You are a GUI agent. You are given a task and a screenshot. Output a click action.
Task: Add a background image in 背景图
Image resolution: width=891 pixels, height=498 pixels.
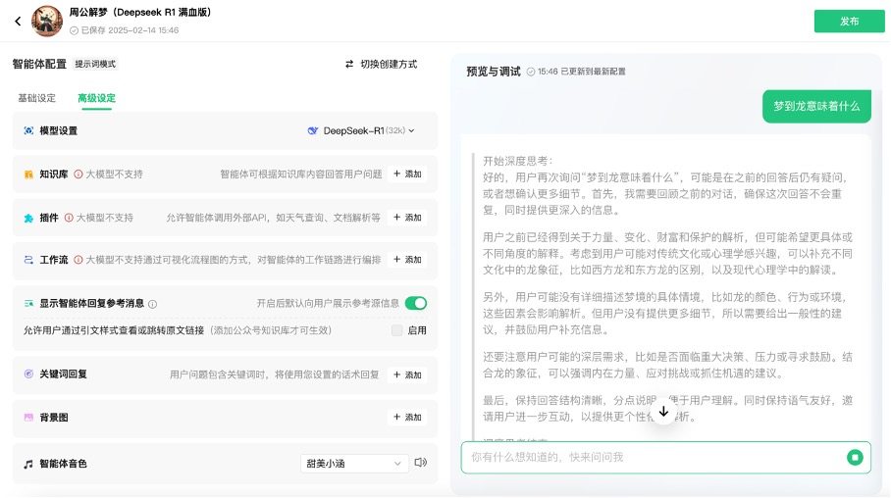point(407,417)
